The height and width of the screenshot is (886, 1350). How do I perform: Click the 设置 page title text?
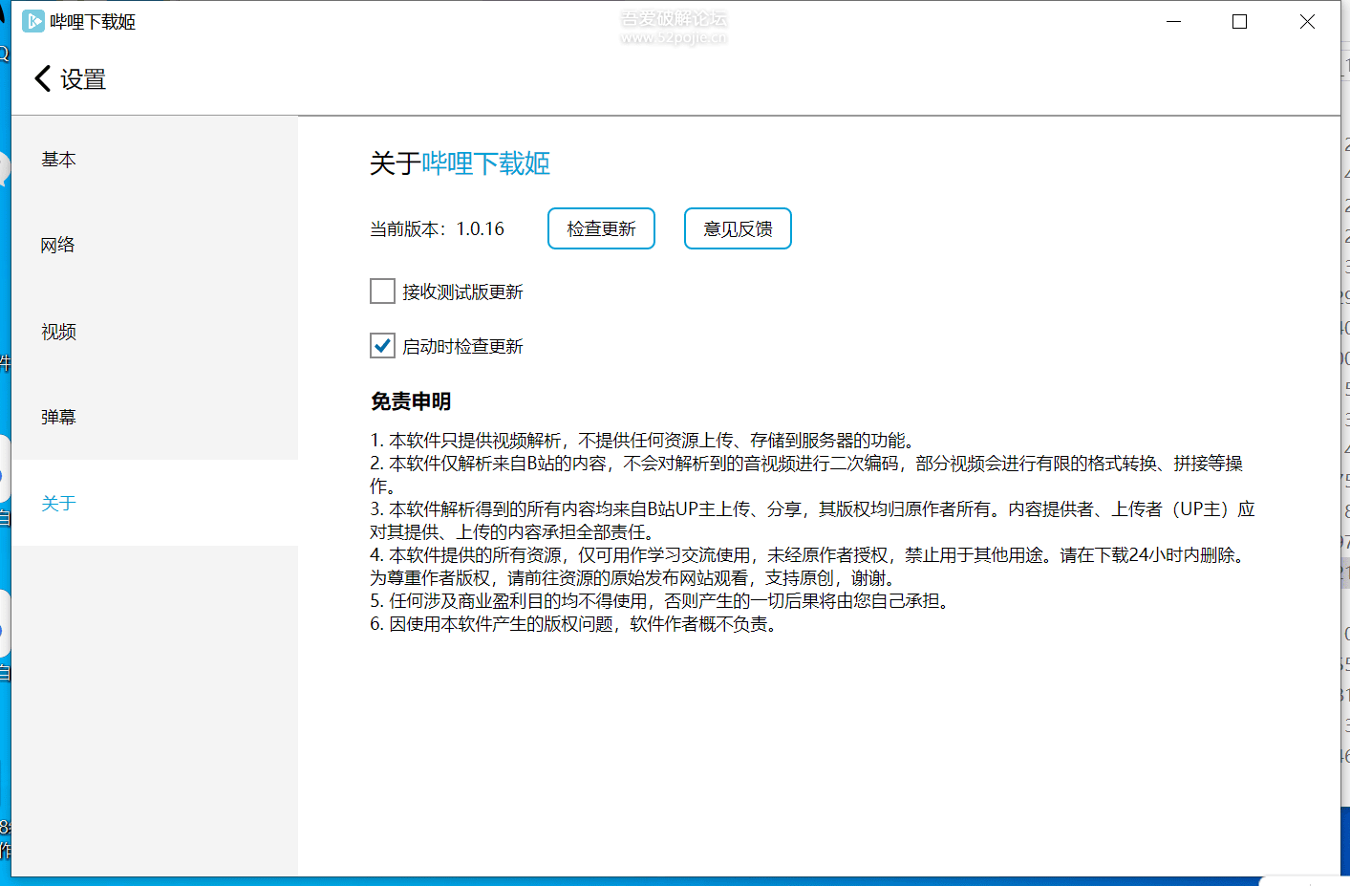[x=83, y=79]
